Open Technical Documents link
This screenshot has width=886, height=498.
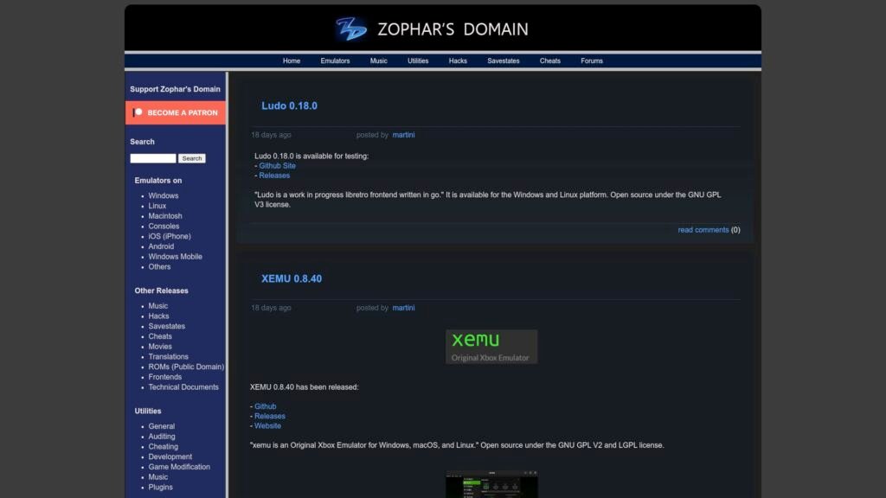pyautogui.click(x=183, y=387)
